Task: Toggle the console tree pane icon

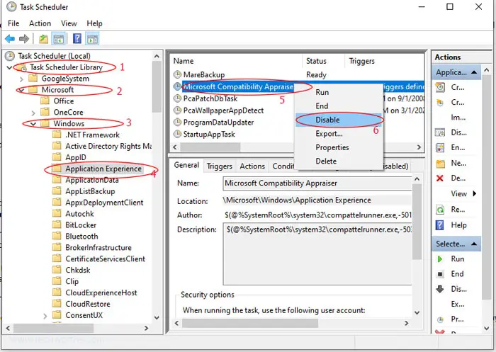Action: (x=59, y=39)
